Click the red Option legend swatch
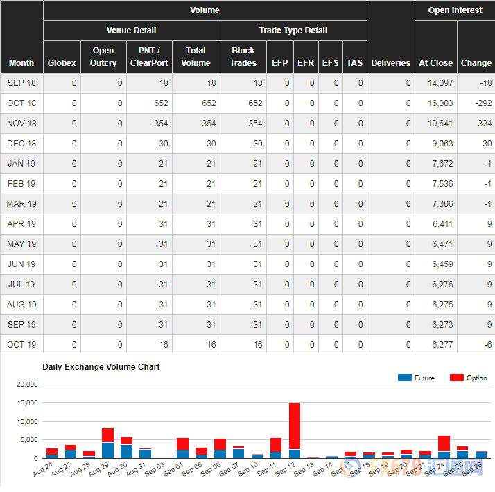The width and height of the screenshot is (495, 492). point(457,378)
